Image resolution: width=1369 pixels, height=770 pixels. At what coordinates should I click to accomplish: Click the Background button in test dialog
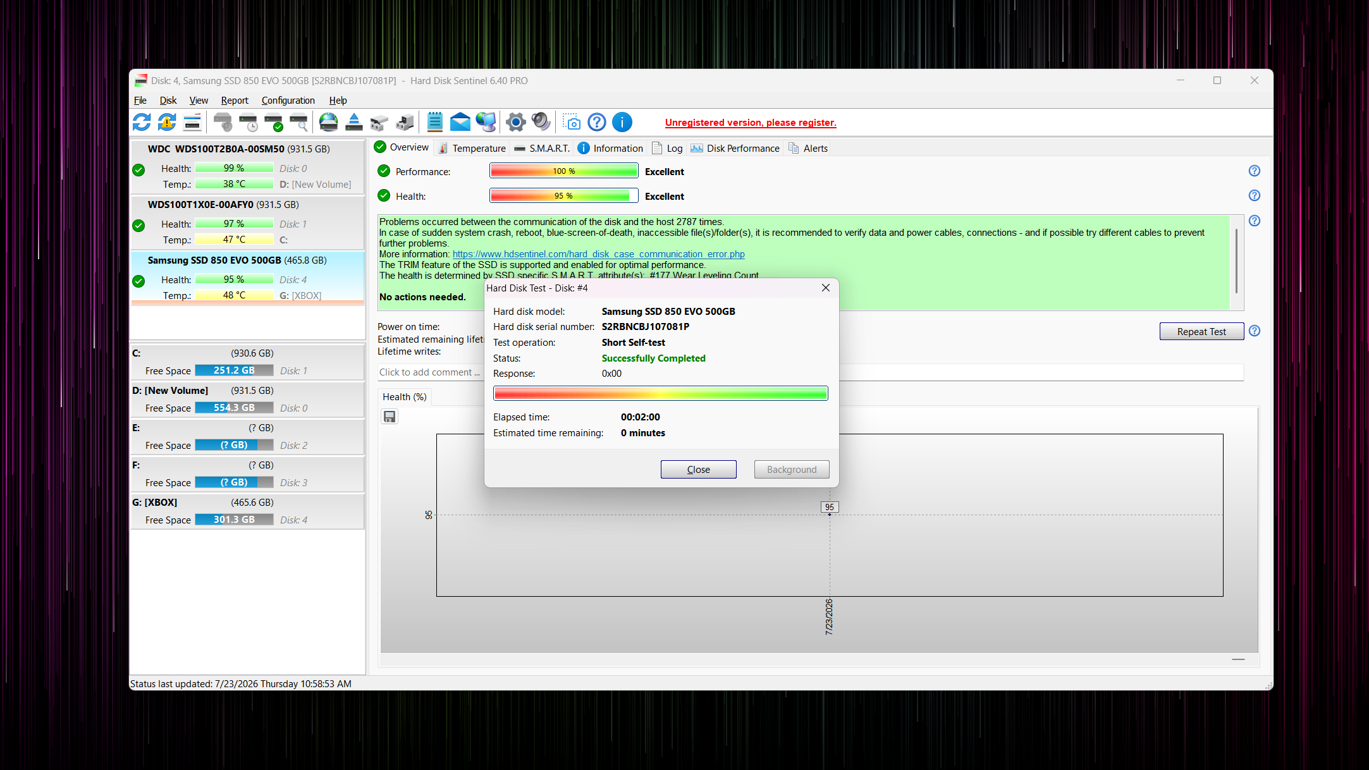pyautogui.click(x=791, y=469)
